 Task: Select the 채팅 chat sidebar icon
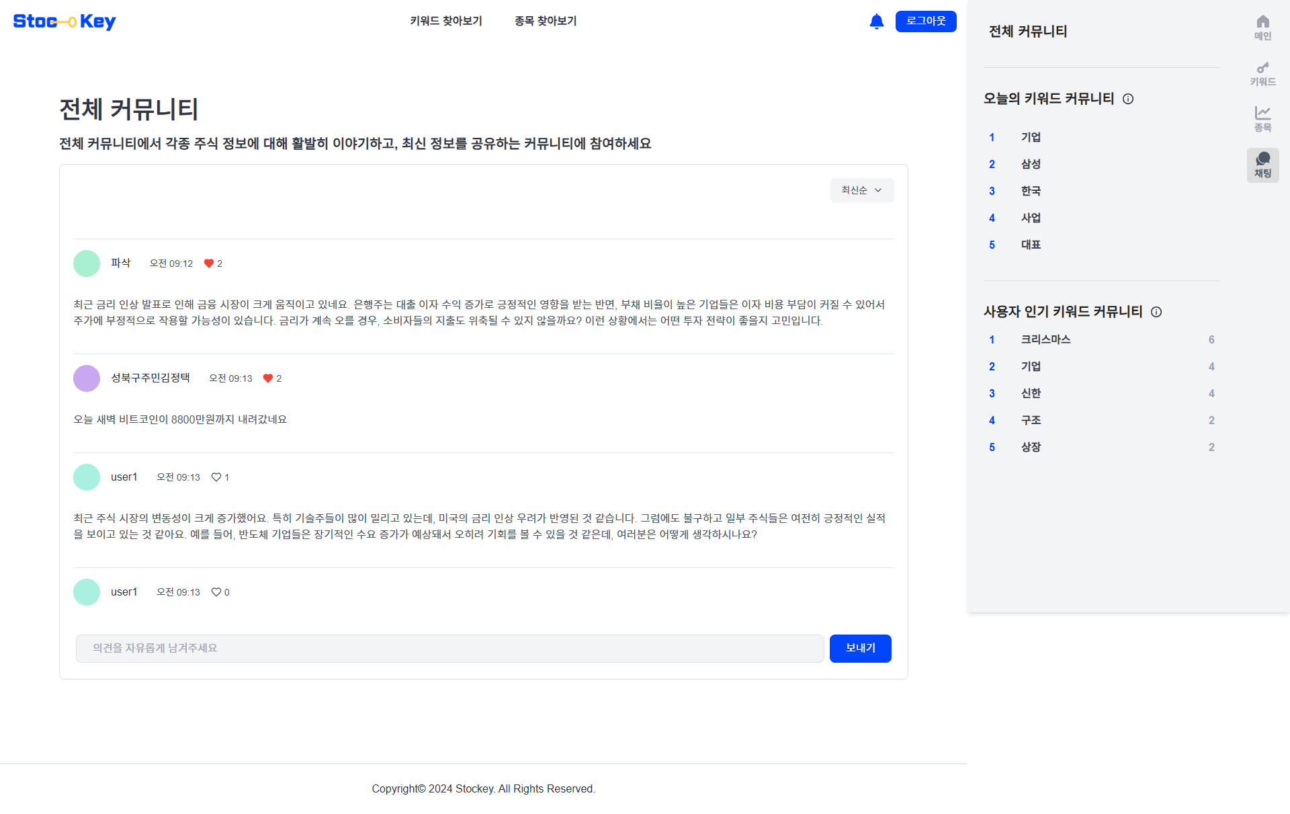coord(1262,165)
